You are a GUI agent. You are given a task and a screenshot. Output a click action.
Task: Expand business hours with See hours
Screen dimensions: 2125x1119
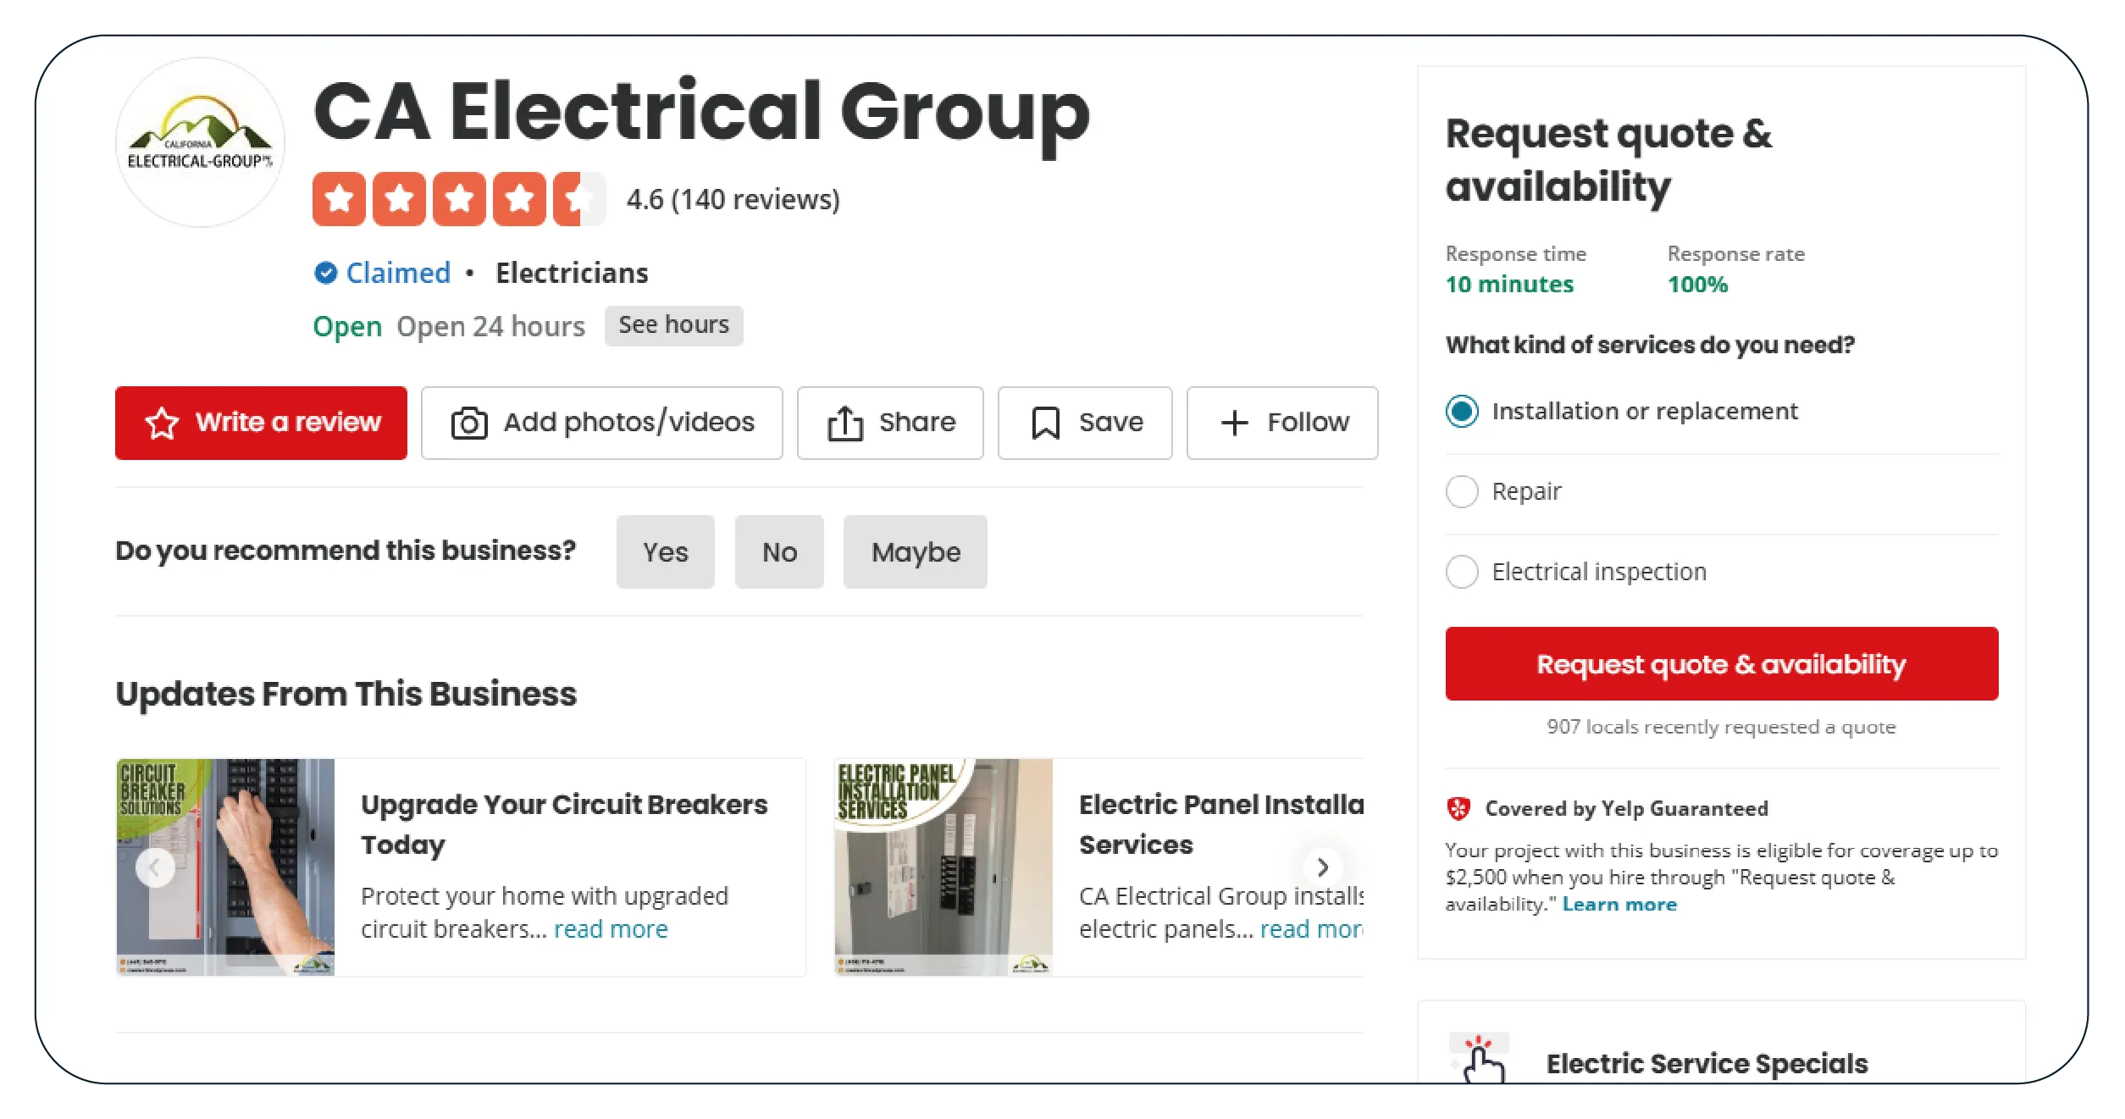(673, 325)
